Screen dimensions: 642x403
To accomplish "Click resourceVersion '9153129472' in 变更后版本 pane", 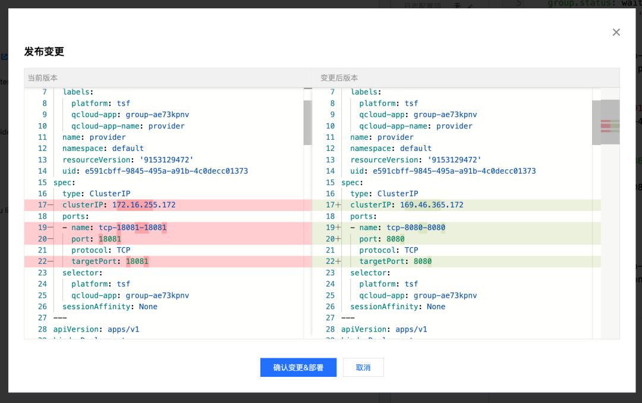I will coord(416,160).
